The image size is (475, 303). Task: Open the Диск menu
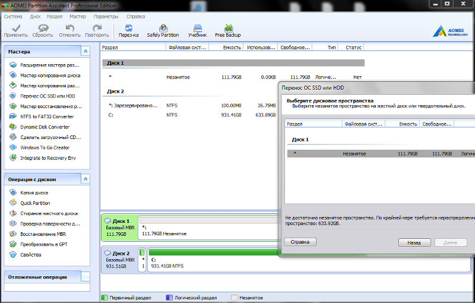(35, 17)
